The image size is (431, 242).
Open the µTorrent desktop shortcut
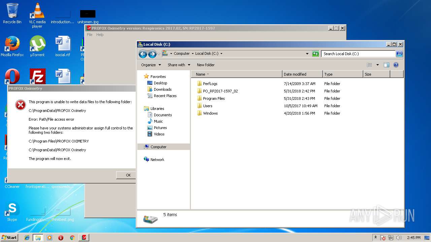click(37, 46)
